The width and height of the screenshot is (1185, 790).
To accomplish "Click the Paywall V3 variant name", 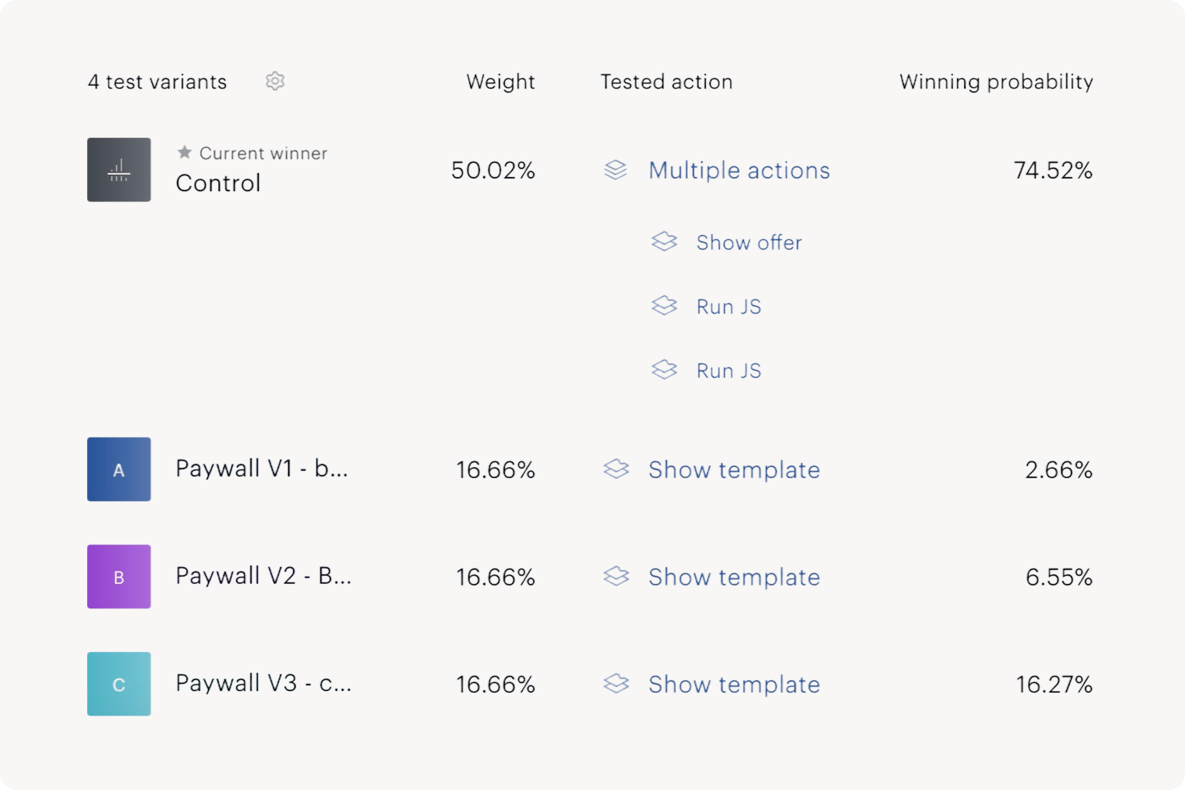I will coord(263,684).
